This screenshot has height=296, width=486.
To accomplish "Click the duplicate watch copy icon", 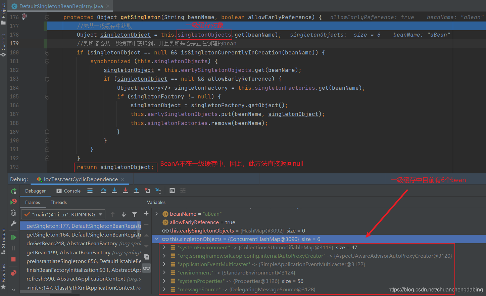I will (x=146, y=257).
